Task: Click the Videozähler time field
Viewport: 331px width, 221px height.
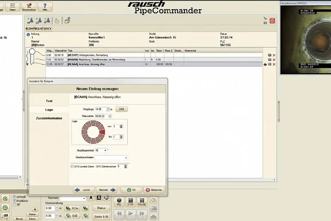Action: pyautogui.click(x=102, y=116)
